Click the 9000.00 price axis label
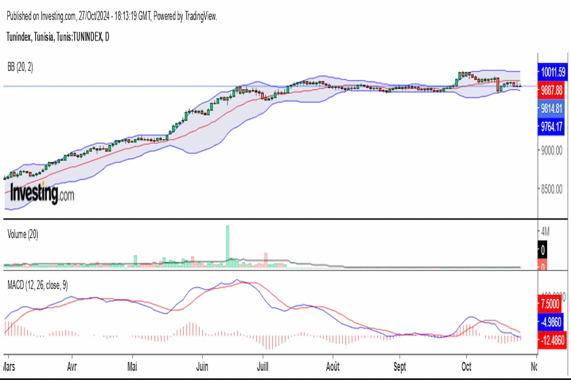The width and height of the screenshot is (571, 380). pos(552,151)
